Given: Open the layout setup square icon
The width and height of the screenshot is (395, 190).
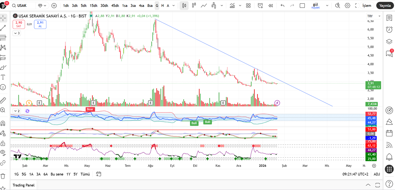Looking at the screenshot, I should point(302,6).
